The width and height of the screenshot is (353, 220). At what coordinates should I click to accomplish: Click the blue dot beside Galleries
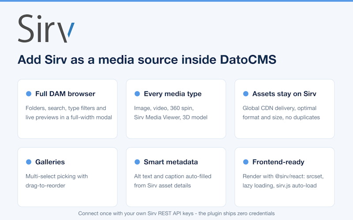29,162
